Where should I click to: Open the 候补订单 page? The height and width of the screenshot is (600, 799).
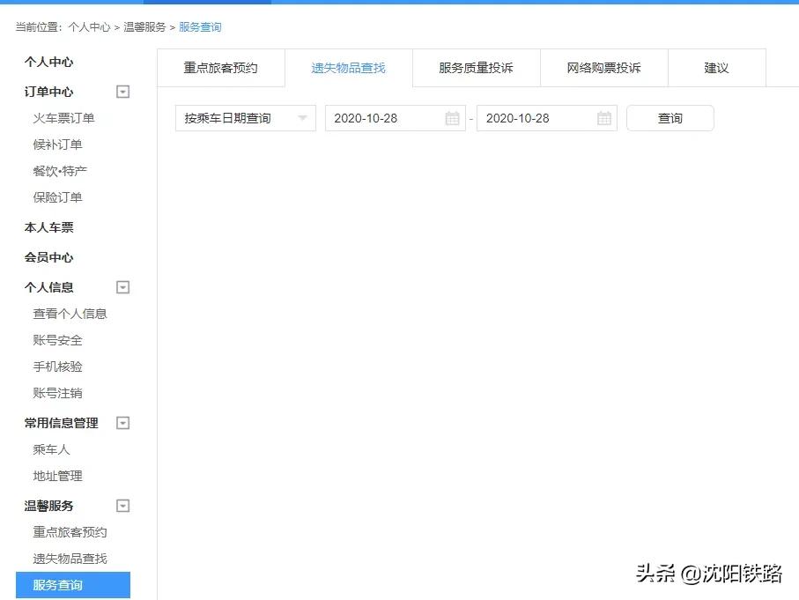click(x=54, y=144)
